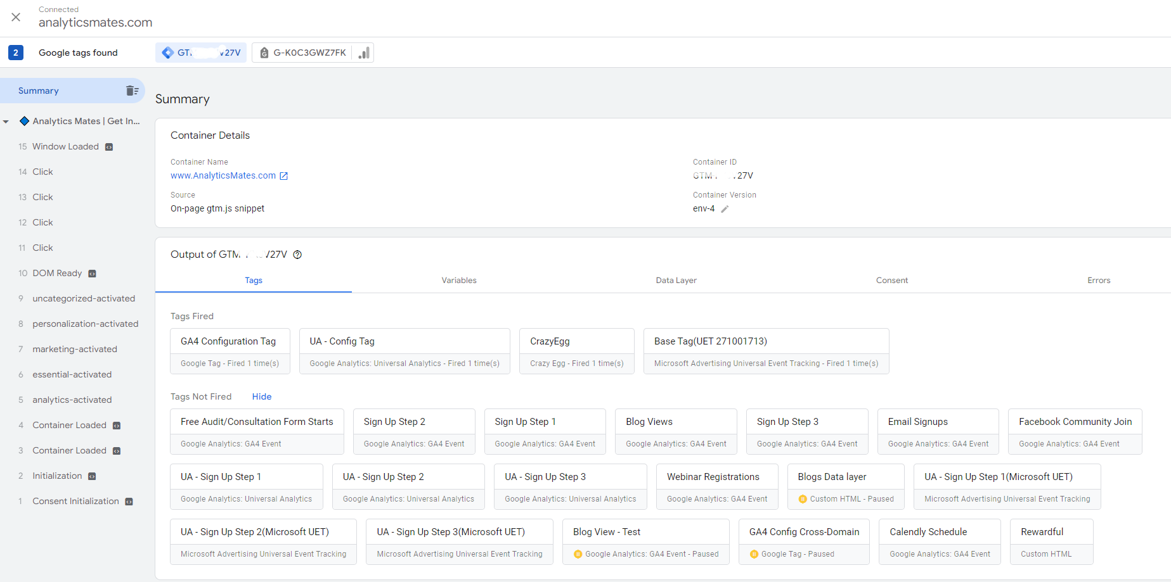The width and height of the screenshot is (1171, 582).
Task: Open external link icon beside container name
Action: [x=284, y=176]
